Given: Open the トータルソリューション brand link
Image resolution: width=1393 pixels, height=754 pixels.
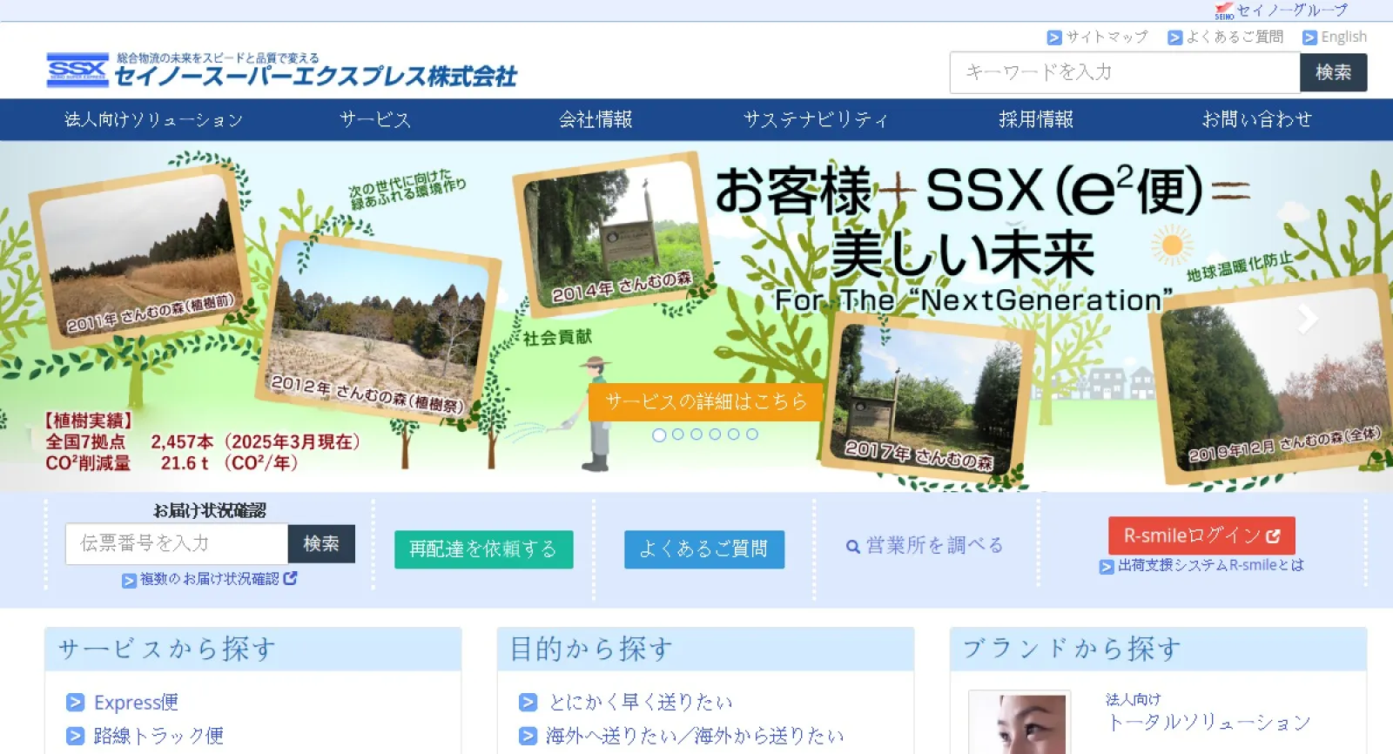Looking at the screenshot, I should [x=1208, y=723].
